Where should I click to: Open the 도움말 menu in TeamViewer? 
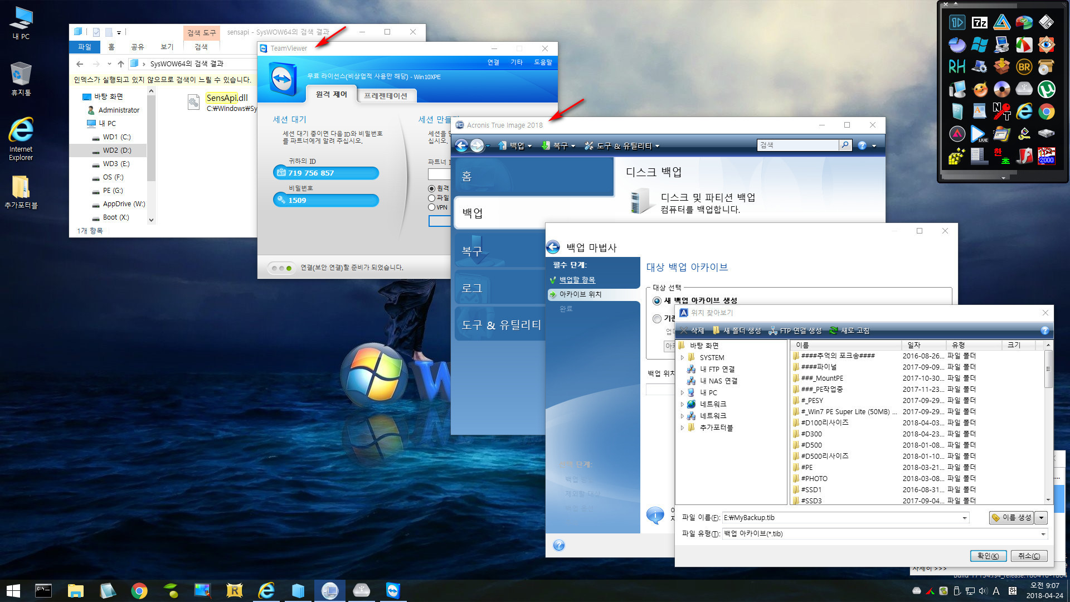tap(543, 62)
